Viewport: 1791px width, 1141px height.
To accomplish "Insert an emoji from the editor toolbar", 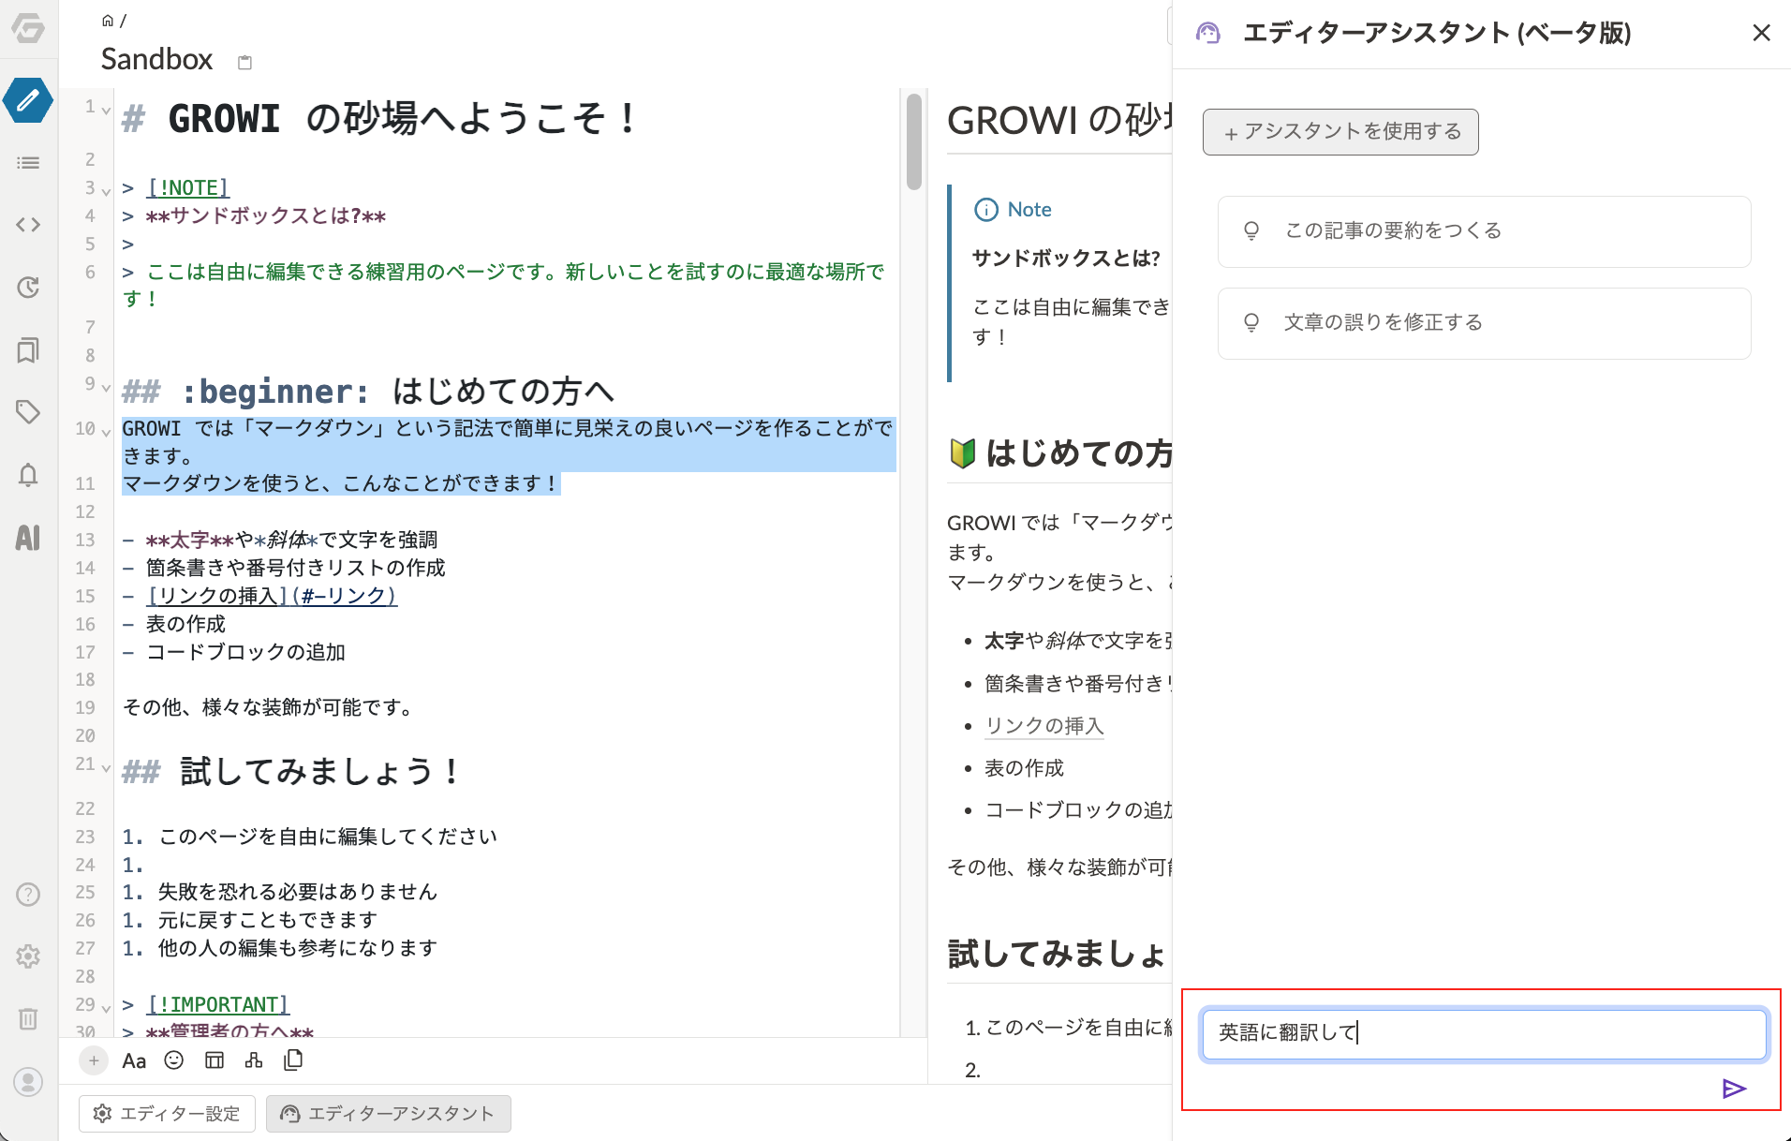I will 174,1060.
